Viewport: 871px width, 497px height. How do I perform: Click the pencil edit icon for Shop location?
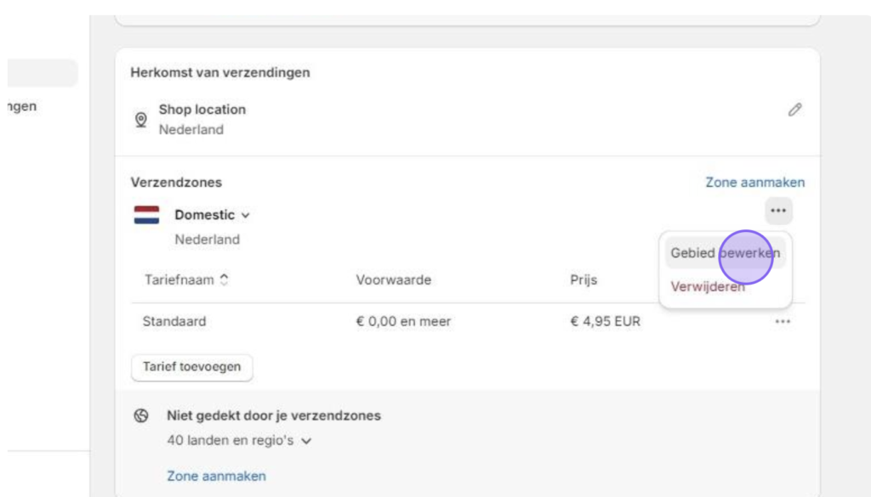794,110
